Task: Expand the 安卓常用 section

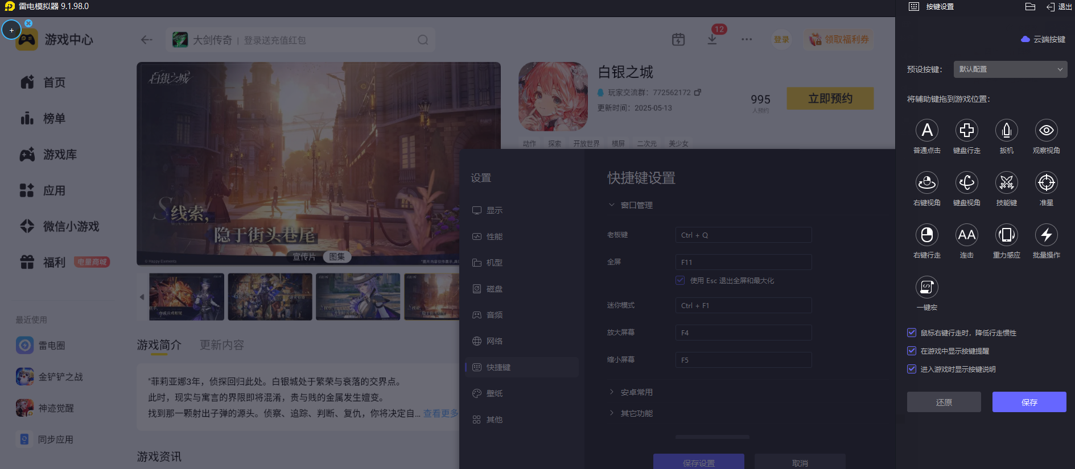Action: 612,392
